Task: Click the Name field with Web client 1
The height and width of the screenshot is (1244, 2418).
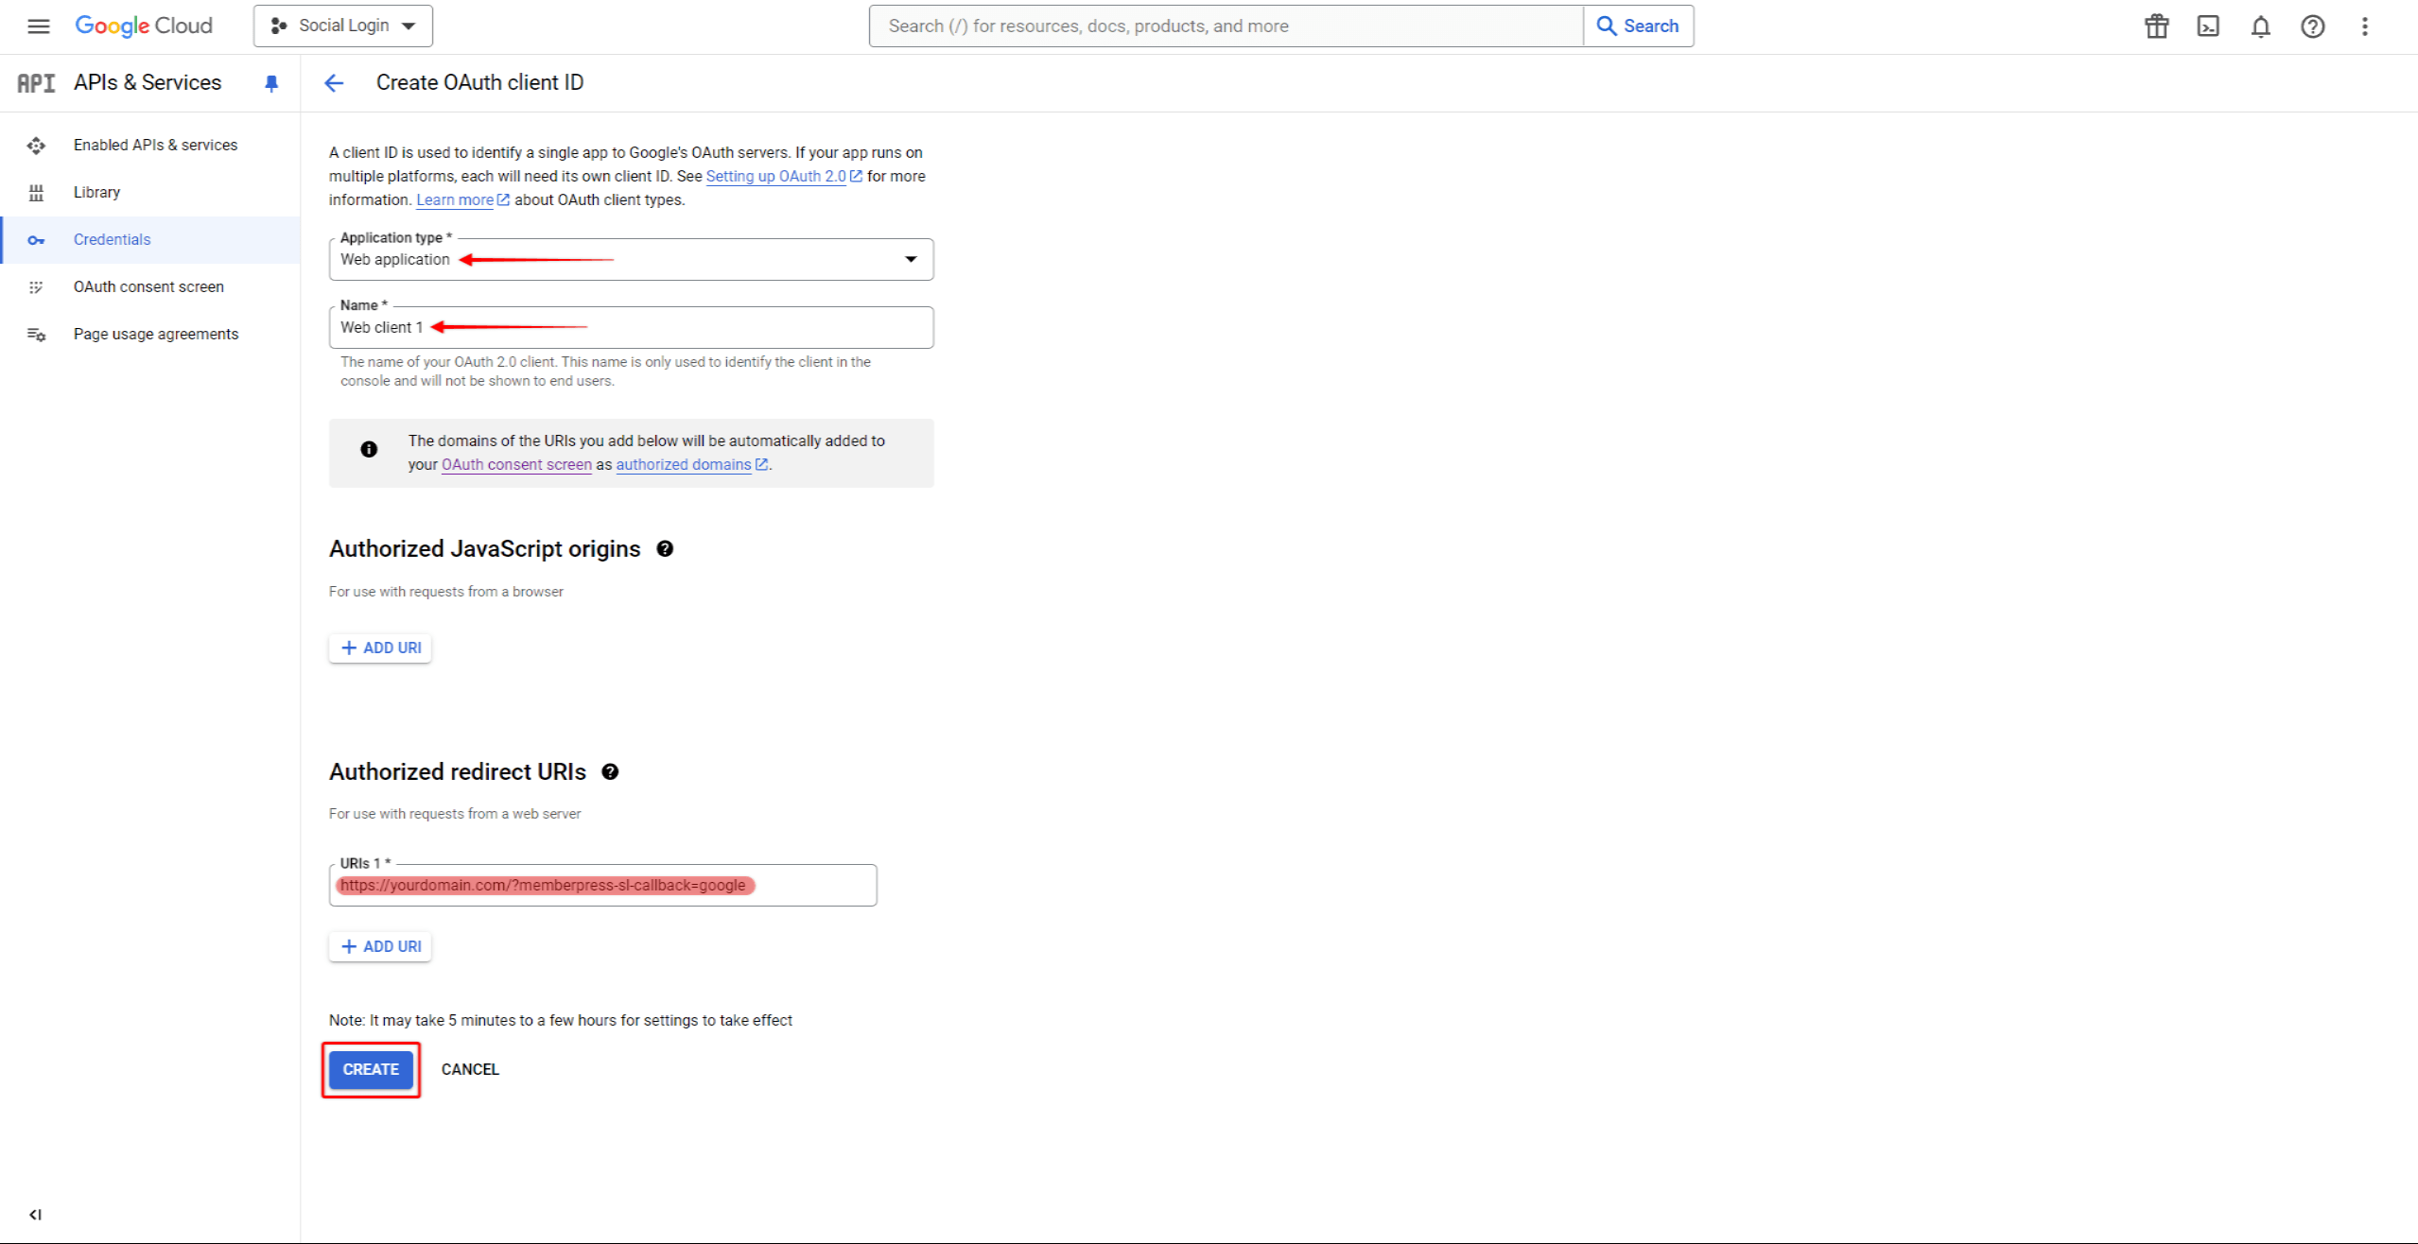Action: pos(631,327)
